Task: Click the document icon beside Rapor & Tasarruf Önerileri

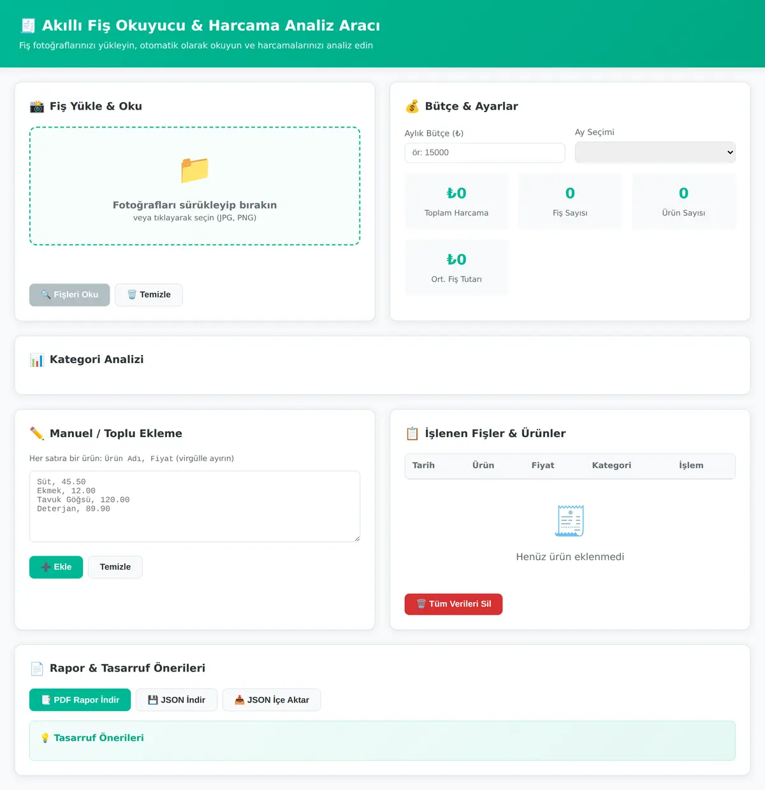Action: (37, 668)
